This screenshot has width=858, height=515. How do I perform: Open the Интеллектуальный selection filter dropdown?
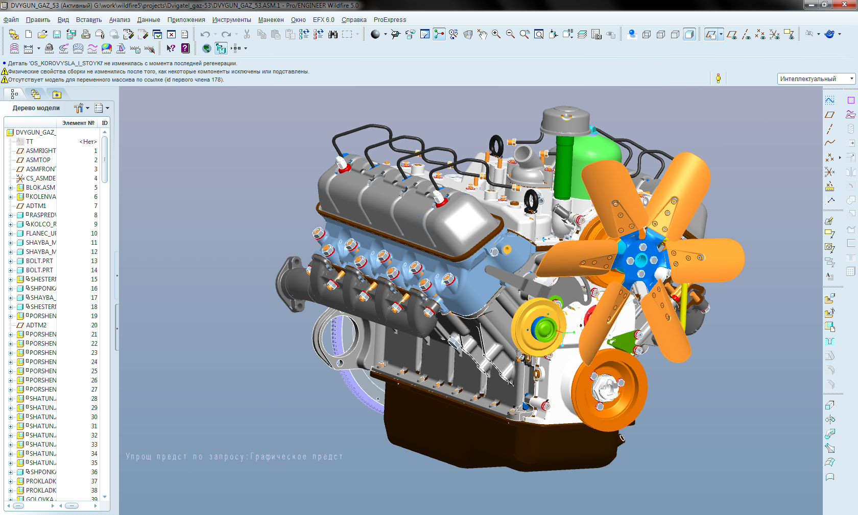(x=816, y=79)
